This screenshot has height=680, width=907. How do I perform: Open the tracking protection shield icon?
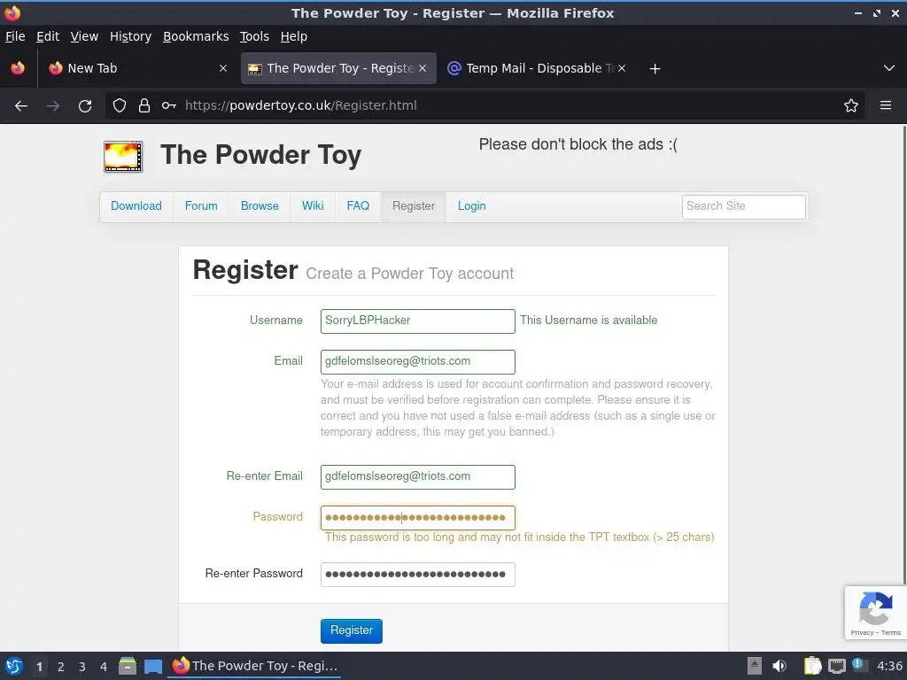coord(120,105)
